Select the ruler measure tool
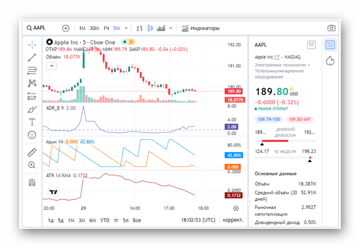This screenshot has height=248, width=360. coord(32,152)
